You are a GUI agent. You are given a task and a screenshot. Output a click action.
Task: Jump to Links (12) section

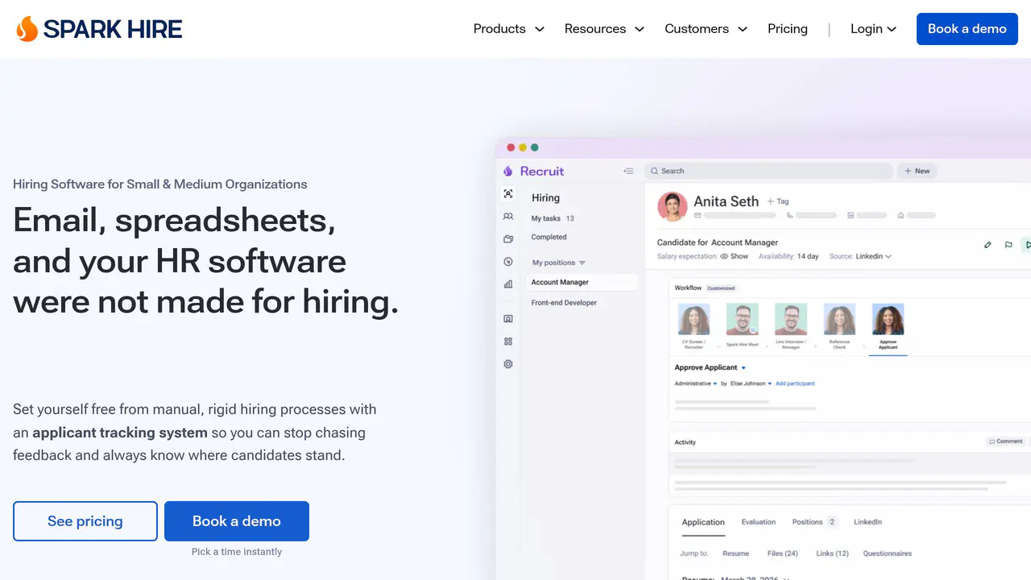pos(832,553)
